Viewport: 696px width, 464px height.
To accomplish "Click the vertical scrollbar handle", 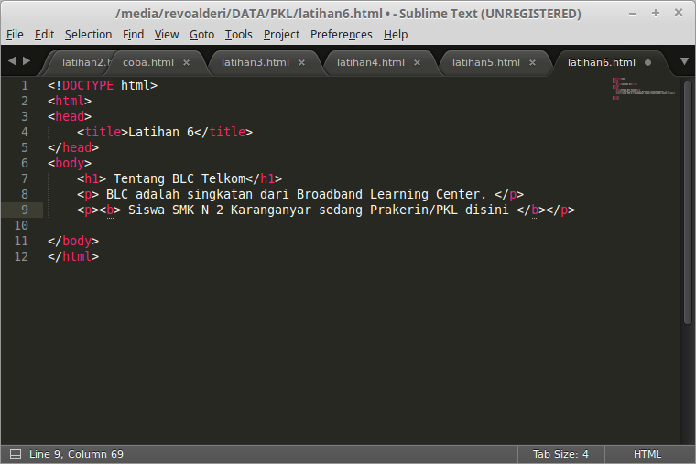I will coord(688,202).
